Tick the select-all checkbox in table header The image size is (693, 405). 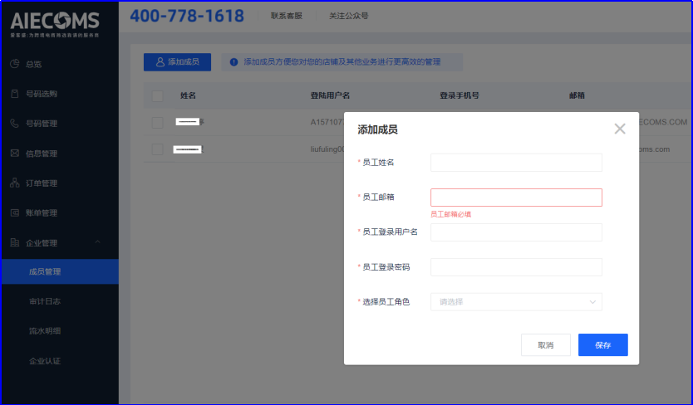tap(157, 95)
